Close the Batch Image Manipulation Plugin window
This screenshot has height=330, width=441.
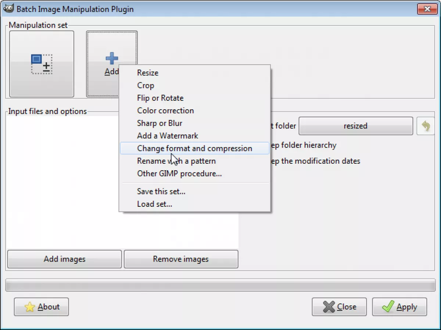click(x=427, y=9)
